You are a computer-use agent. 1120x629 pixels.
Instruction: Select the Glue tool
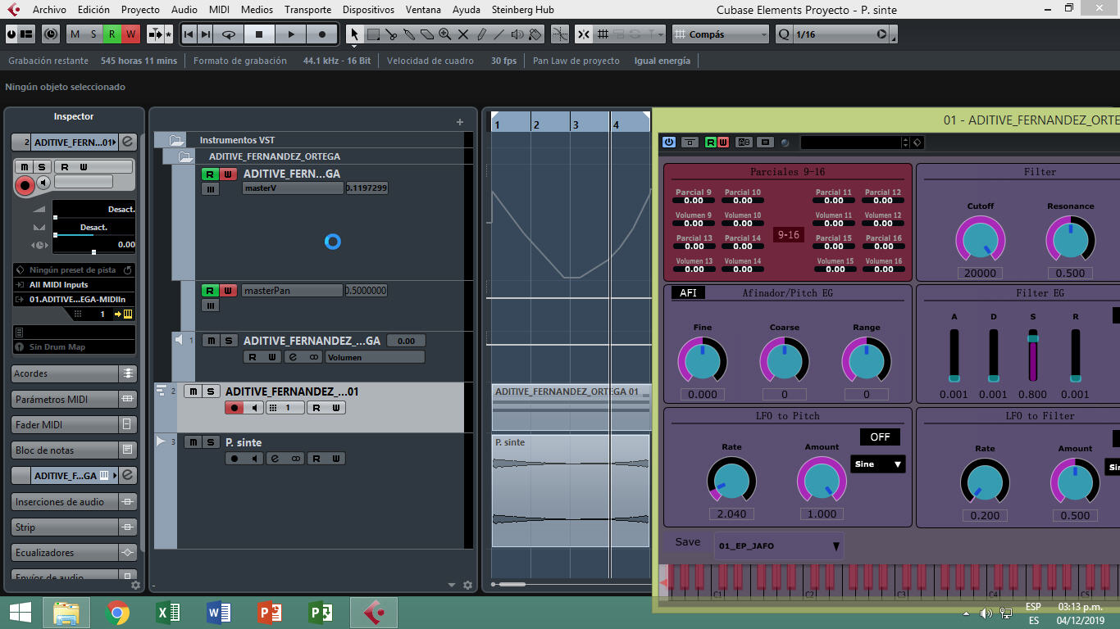pos(409,34)
